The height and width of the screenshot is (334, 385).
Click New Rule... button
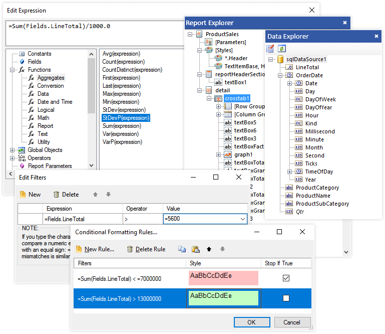[x=95, y=249]
